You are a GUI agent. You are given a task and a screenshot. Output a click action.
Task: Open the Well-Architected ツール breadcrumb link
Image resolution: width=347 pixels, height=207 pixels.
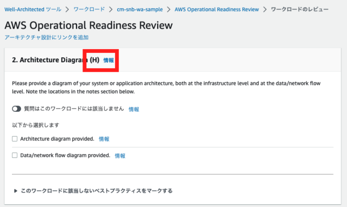[33, 10]
